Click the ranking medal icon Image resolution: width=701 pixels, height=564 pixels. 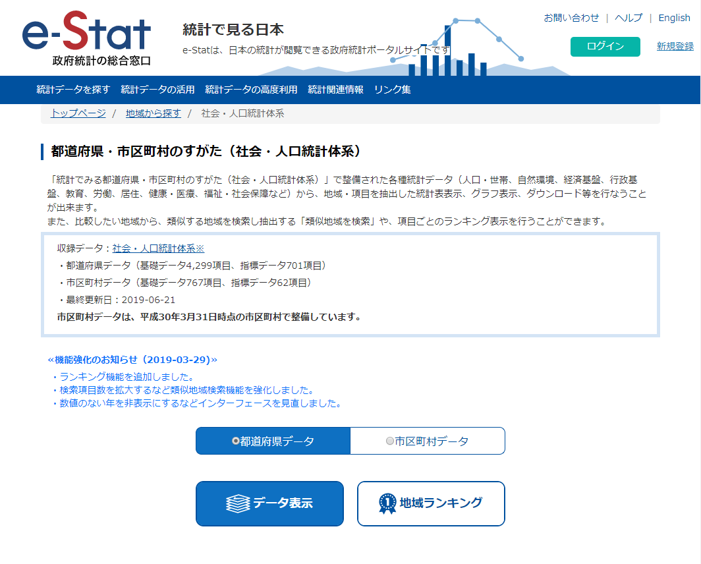pos(387,503)
